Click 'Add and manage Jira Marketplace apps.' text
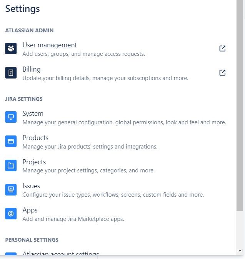Screen dimensions: 245x259 click(x=73, y=219)
